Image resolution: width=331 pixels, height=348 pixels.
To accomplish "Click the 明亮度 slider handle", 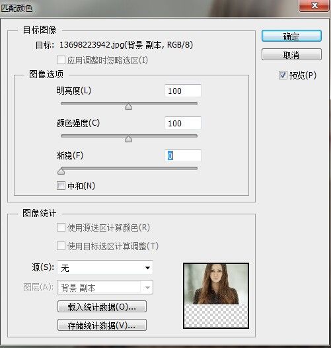I will pos(128,107).
